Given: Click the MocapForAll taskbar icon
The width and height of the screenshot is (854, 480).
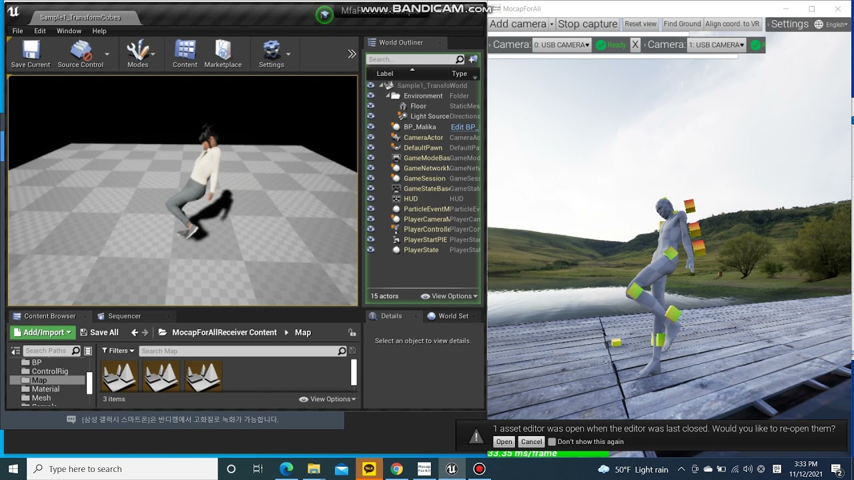Looking at the screenshot, I should tap(424, 469).
